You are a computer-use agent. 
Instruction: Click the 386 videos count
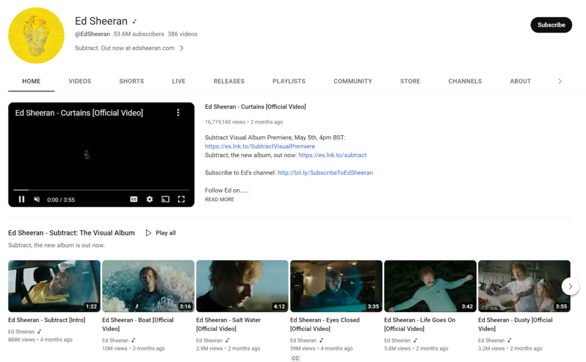coord(183,34)
